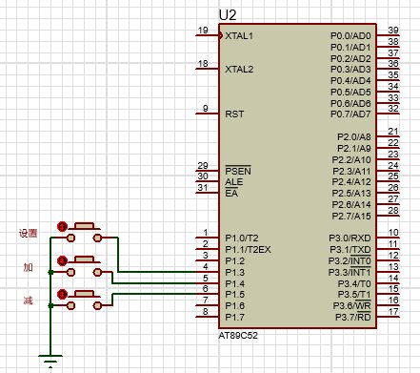Viewport: 420px width, 373px height.
Task: Click the 设置 push button switch
Action: [84, 233]
